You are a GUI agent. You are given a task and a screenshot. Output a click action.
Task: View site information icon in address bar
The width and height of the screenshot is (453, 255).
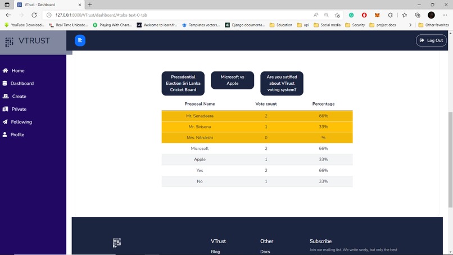click(x=49, y=15)
